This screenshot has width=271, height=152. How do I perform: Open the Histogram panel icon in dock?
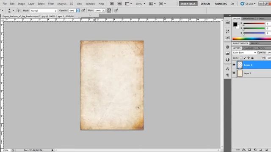tap(228, 53)
